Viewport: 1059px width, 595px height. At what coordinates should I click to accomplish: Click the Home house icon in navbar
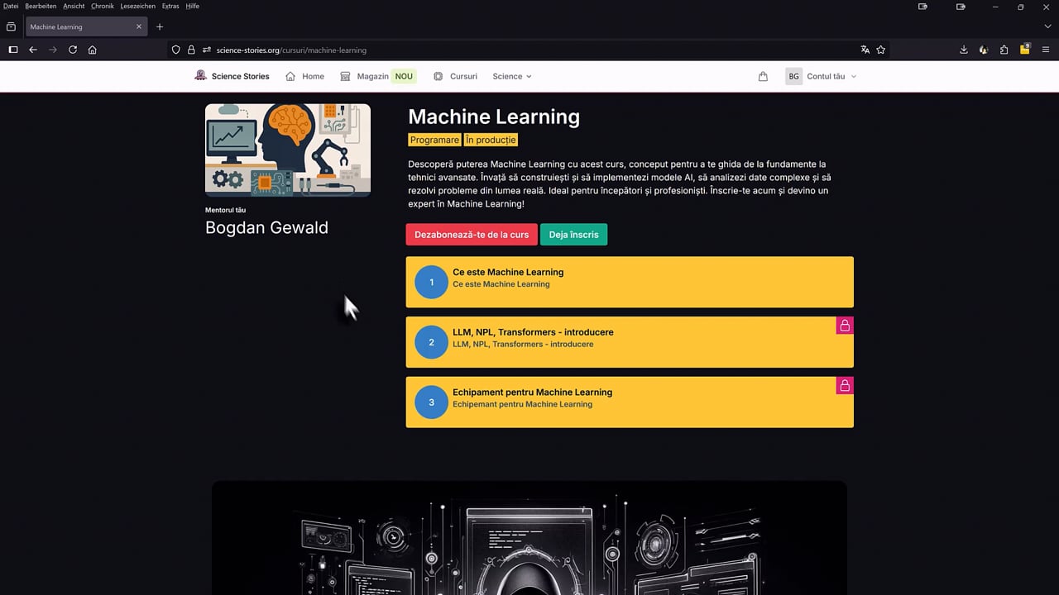tap(290, 76)
